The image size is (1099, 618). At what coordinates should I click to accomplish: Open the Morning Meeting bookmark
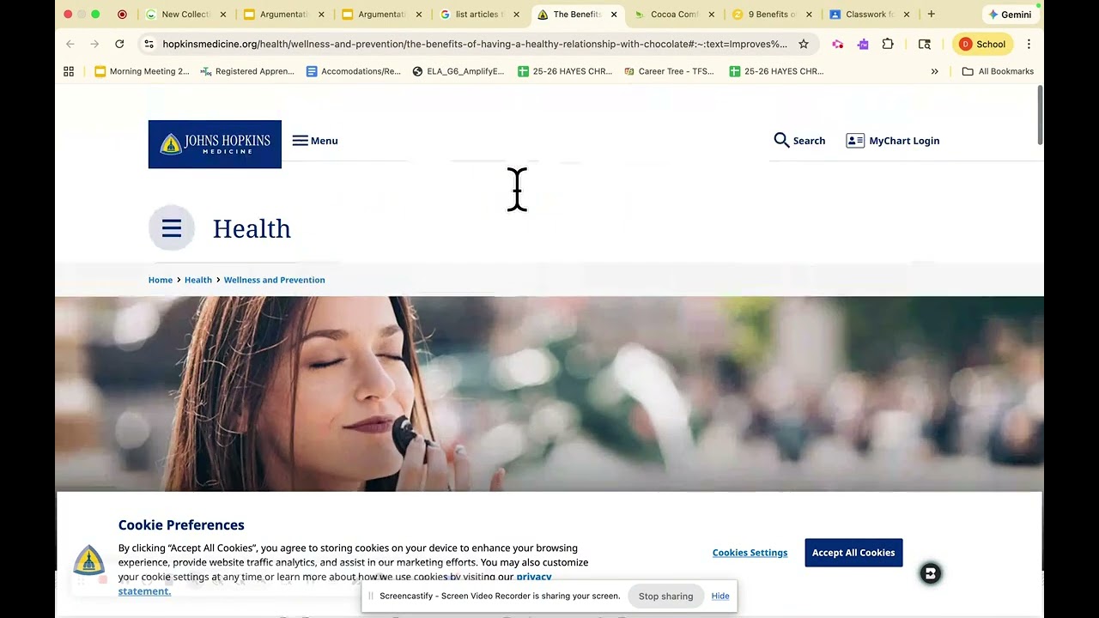142,71
